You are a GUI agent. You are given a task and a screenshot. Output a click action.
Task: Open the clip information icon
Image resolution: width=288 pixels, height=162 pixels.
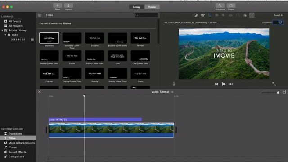tap(252, 15)
